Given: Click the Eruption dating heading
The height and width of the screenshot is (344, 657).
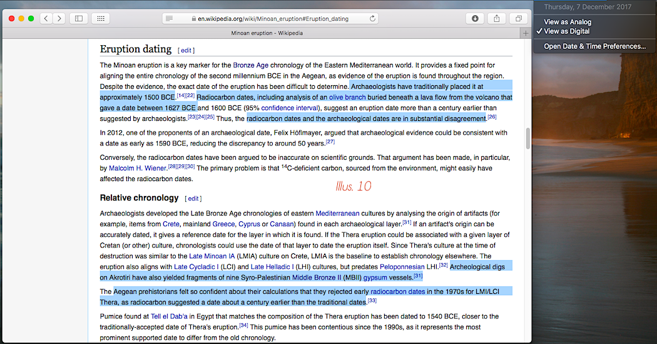Looking at the screenshot, I should (136, 49).
